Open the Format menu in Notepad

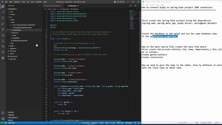(x=152, y=5)
